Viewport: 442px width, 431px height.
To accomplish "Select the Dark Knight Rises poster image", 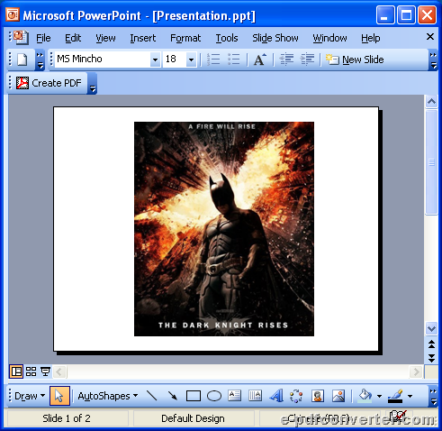I will (224, 229).
